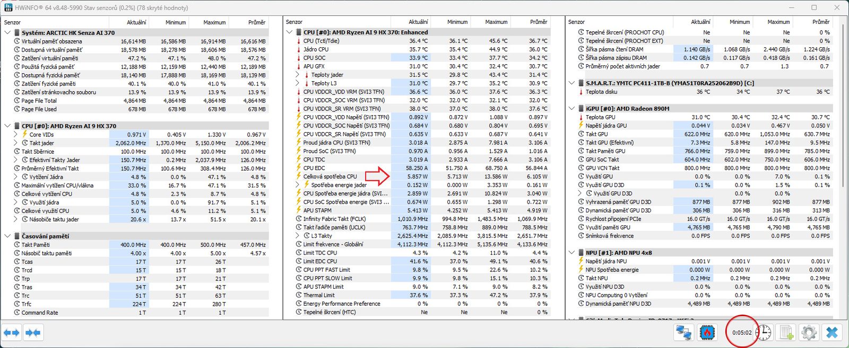
Task: Click Minimum column header in middle pane
Action: pos(450,22)
